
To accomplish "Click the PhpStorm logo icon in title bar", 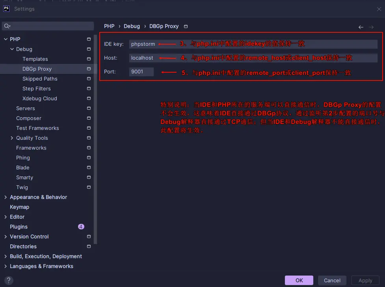I will 6,9.
